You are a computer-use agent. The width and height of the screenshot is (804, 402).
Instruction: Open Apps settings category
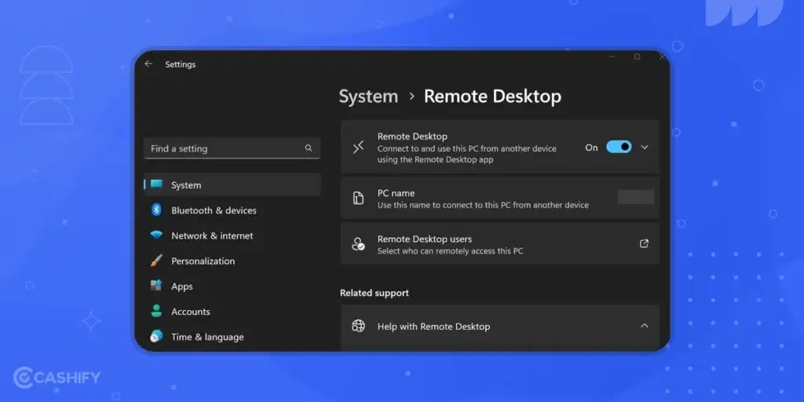coord(232,286)
